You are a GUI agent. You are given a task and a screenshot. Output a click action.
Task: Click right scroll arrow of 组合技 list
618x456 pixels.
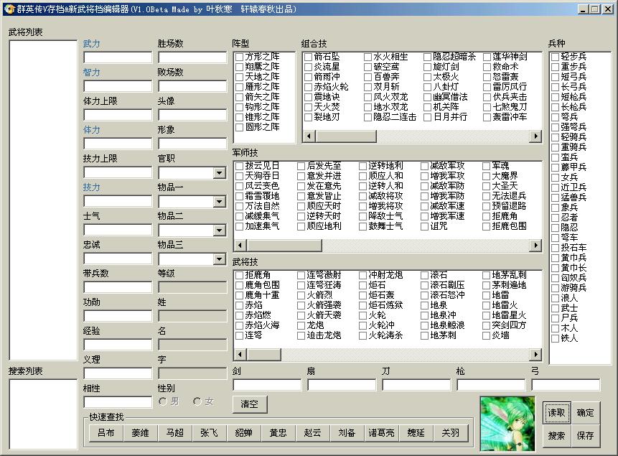535,136
